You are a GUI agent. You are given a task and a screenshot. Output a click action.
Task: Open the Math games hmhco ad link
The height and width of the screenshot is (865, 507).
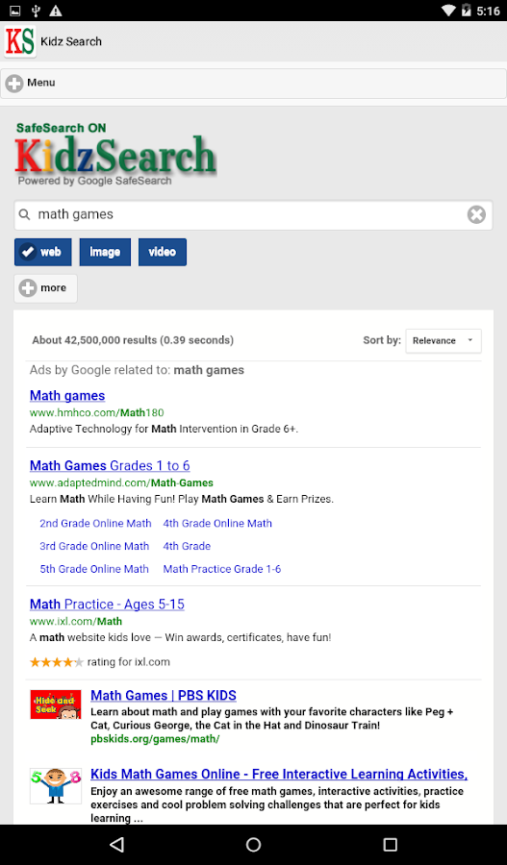(x=67, y=396)
